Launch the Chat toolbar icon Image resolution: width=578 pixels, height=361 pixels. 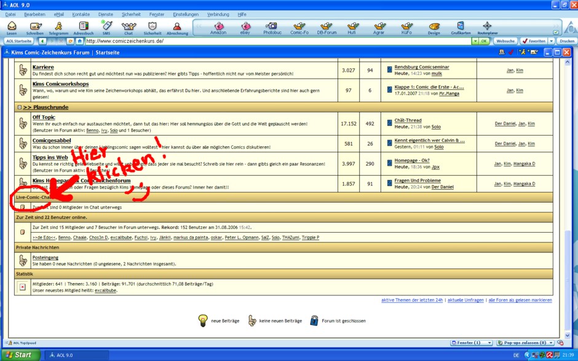[129, 26]
